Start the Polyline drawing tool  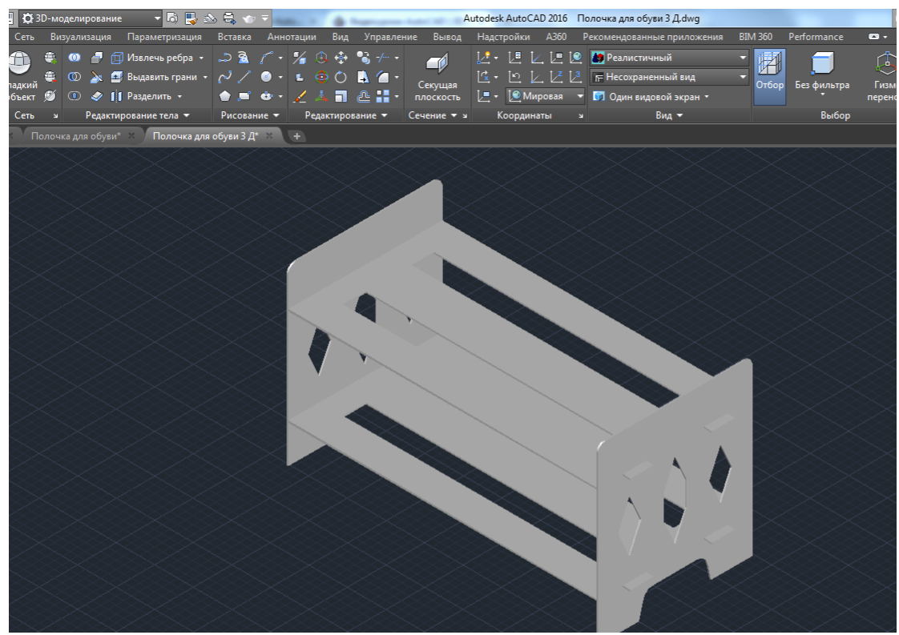[224, 58]
